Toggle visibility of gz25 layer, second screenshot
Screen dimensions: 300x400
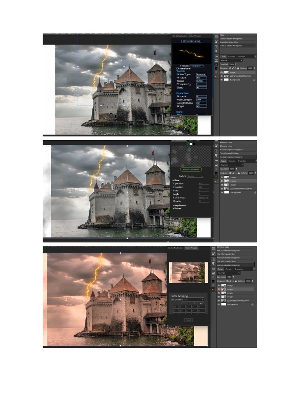point(222,189)
